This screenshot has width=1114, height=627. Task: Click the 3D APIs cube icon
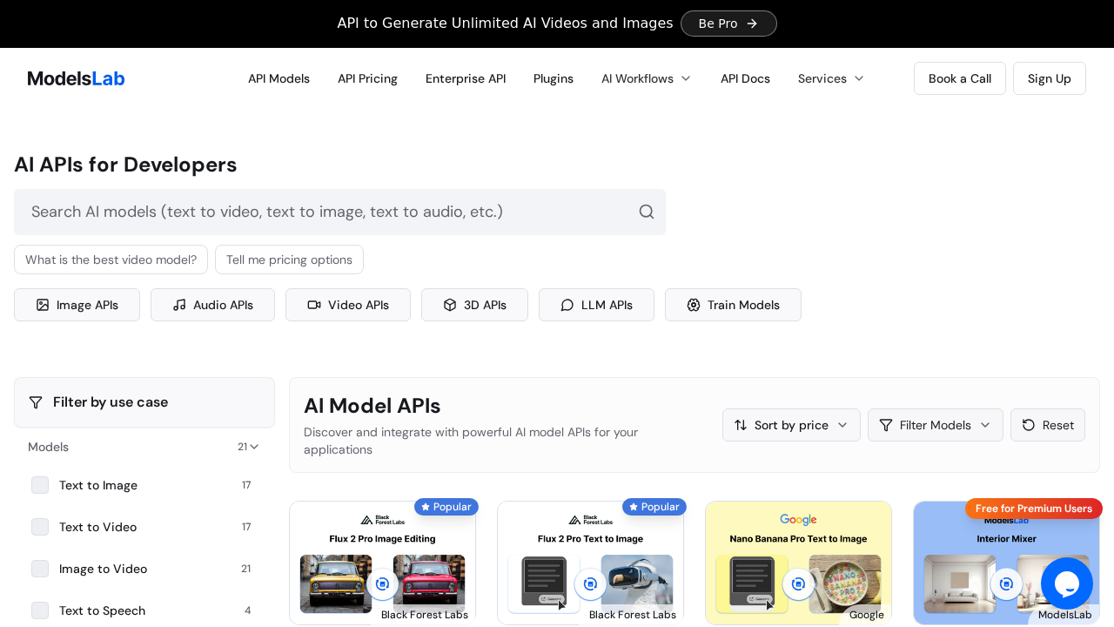pos(450,305)
